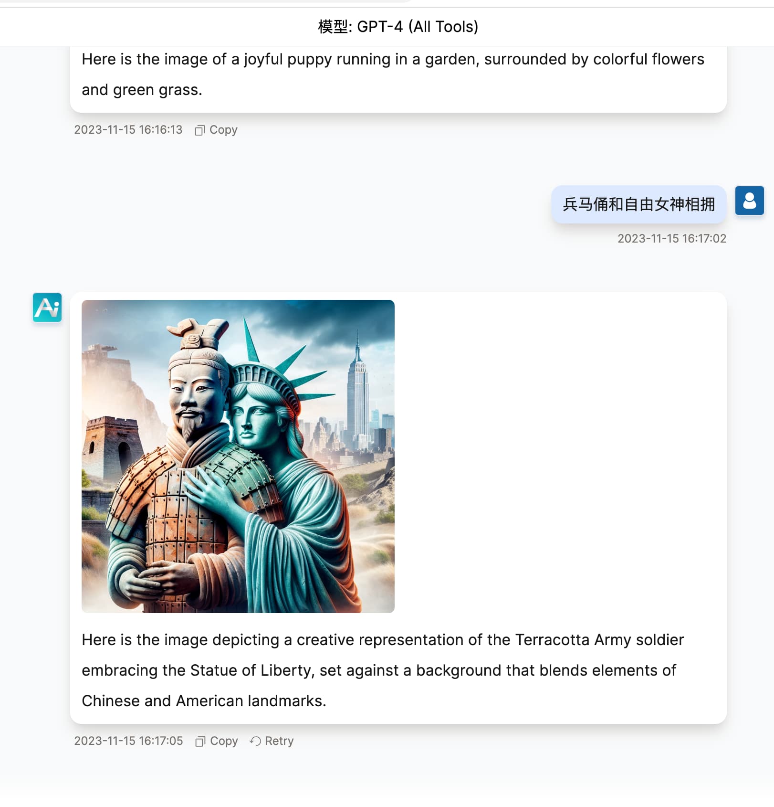Click the joyful puppy response text

click(393, 74)
